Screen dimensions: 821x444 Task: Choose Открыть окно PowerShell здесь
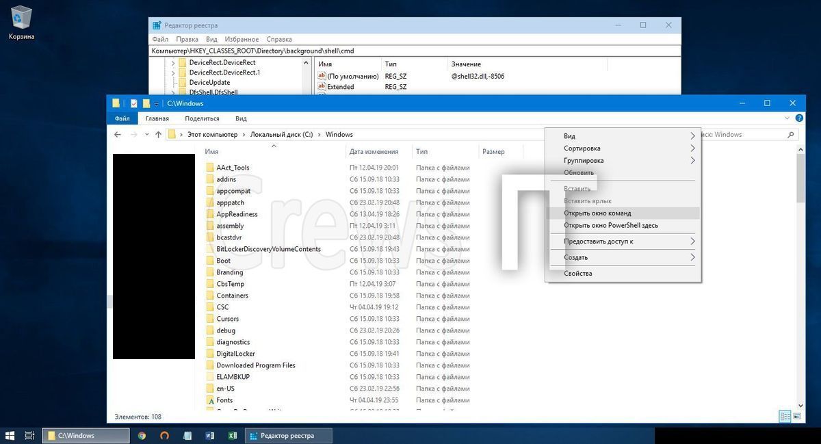[x=623, y=225]
